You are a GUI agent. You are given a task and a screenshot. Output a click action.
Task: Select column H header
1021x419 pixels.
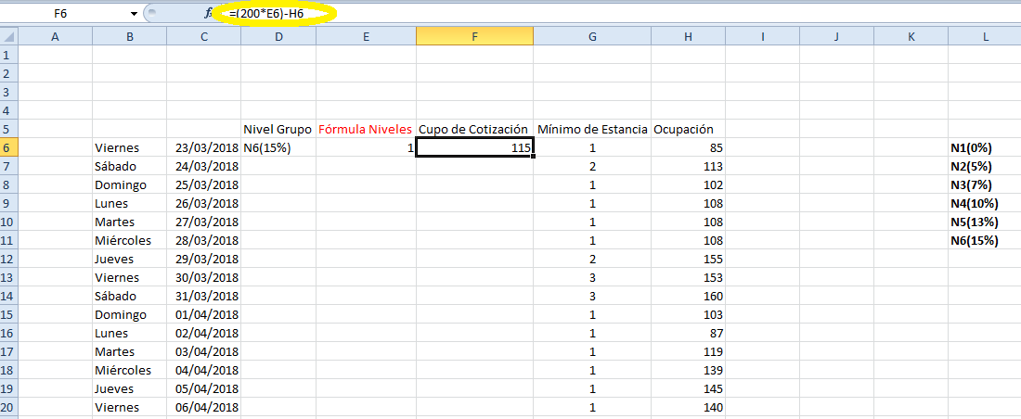point(688,36)
